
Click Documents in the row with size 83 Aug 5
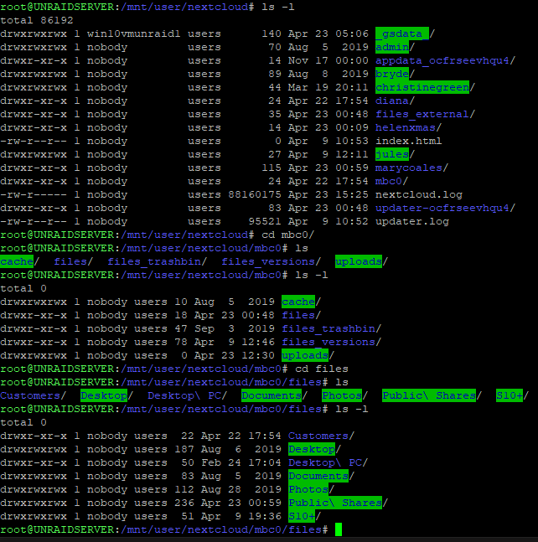tap(318, 477)
